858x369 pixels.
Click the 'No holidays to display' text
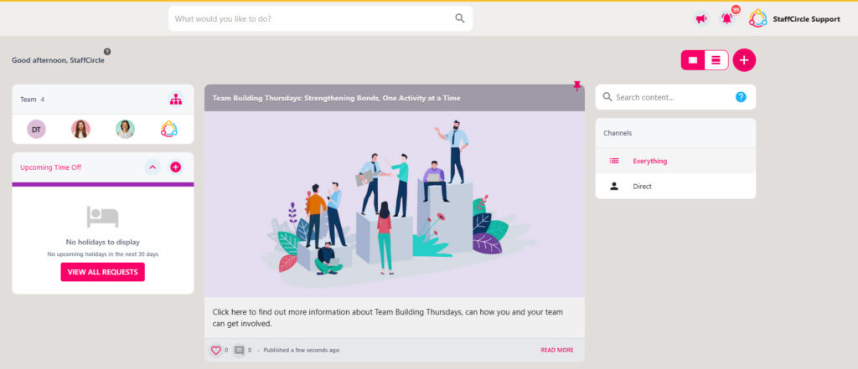coord(103,242)
